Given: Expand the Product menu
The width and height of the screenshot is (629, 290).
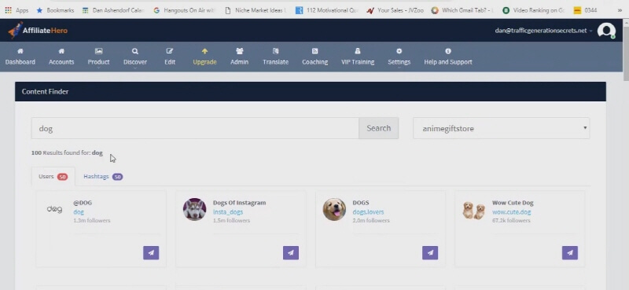Looking at the screenshot, I should coord(99,57).
